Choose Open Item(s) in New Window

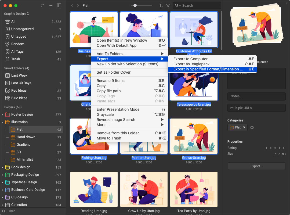point(129,40)
